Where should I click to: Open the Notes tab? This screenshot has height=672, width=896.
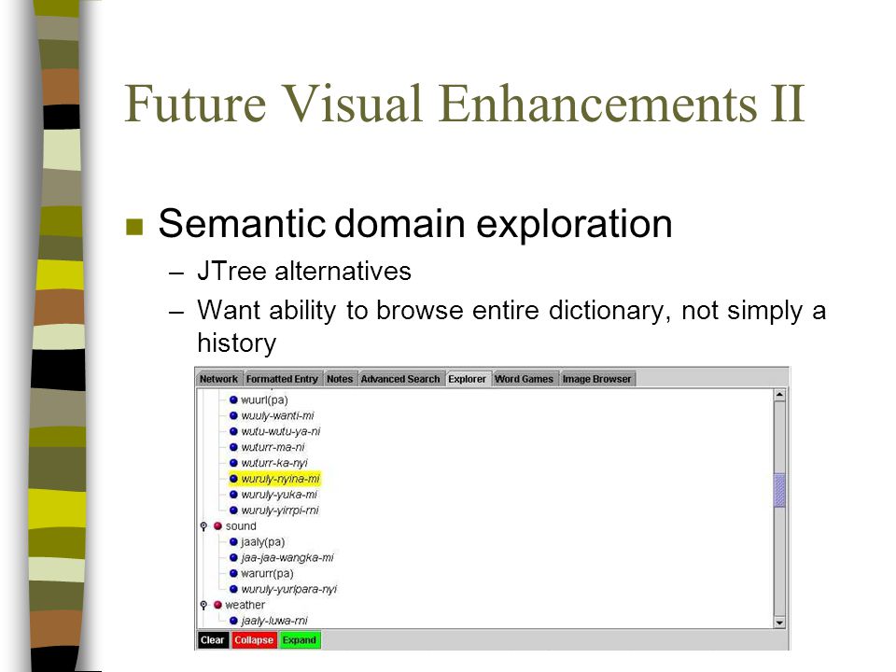[340, 379]
